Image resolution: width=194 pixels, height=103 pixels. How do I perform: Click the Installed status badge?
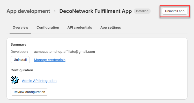[x=142, y=11]
